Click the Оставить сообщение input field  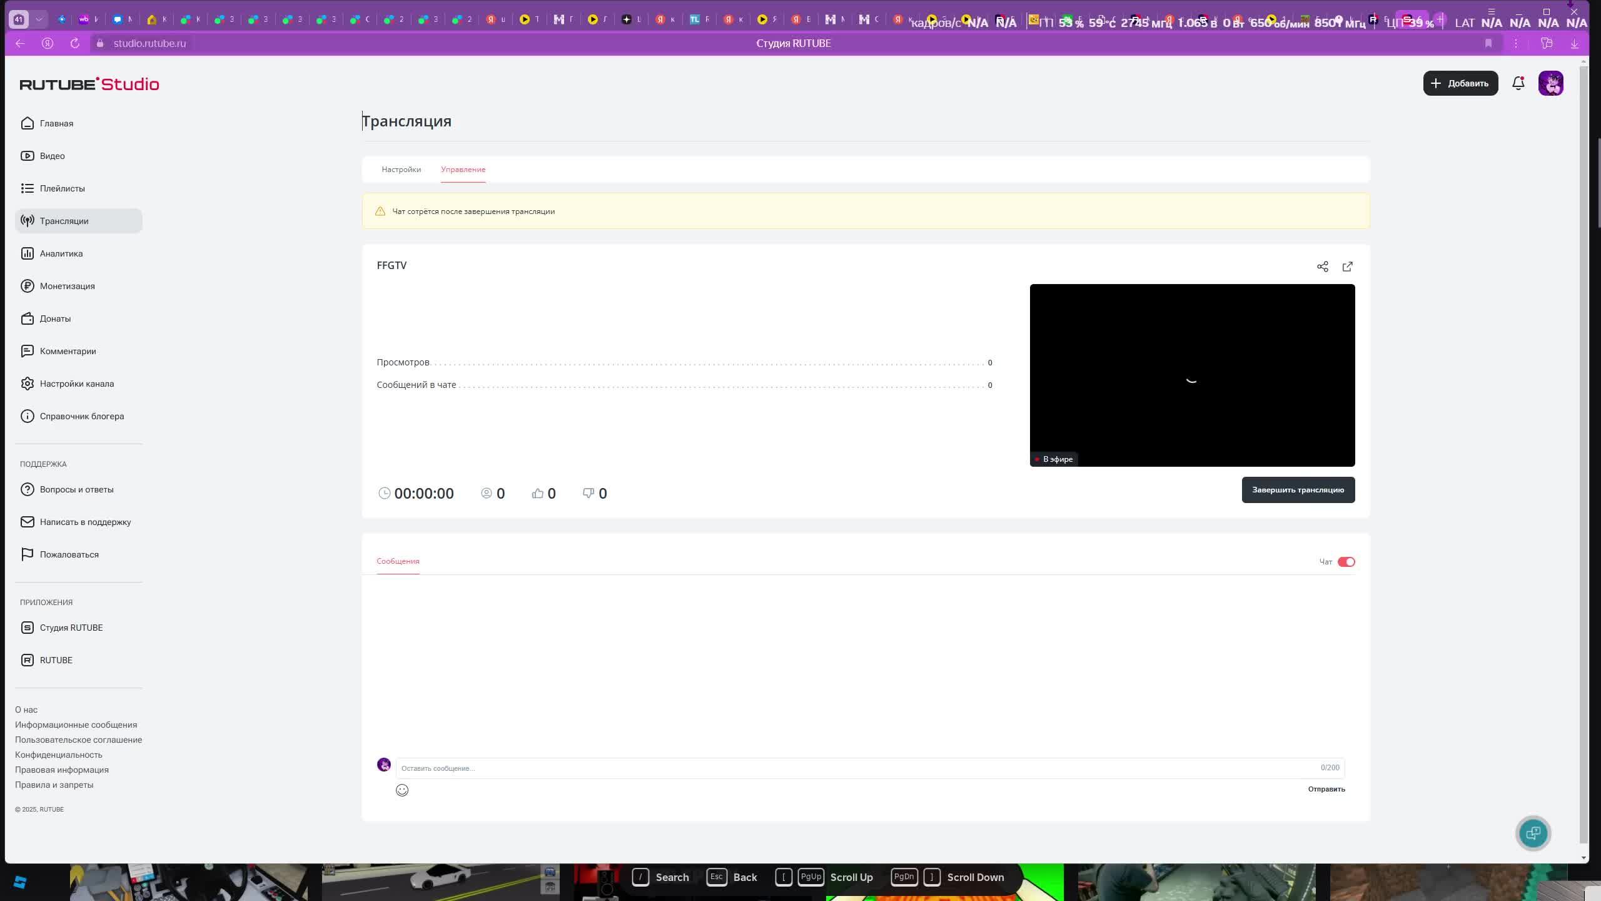click(x=870, y=768)
